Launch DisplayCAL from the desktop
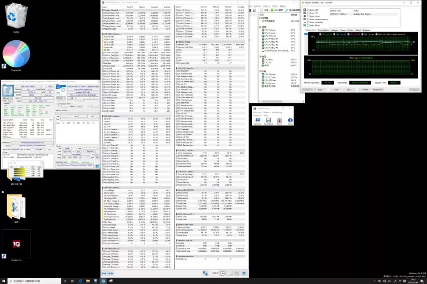This screenshot has height=284, width=427. coord(16,54)
